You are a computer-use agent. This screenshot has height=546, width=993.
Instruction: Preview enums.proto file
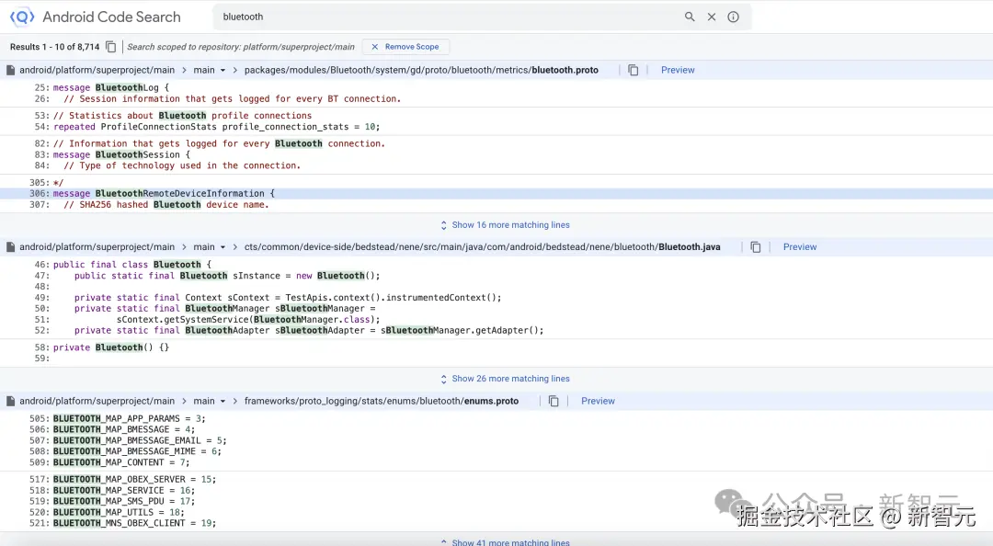point(598,401)
